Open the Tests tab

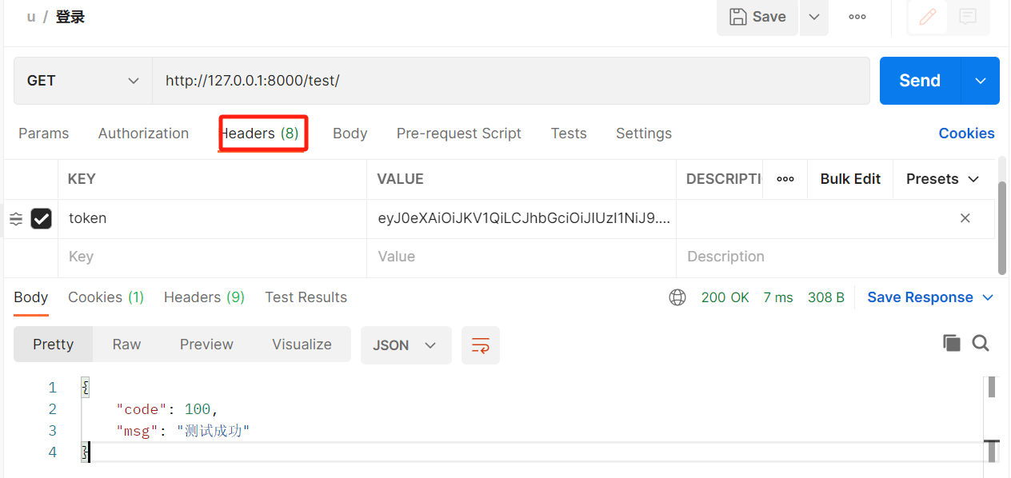pyautogui.click(x=569, y=133)
